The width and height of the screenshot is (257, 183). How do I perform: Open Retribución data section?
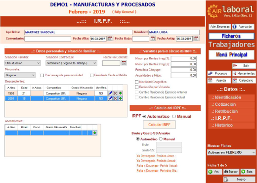coord(231,111)
